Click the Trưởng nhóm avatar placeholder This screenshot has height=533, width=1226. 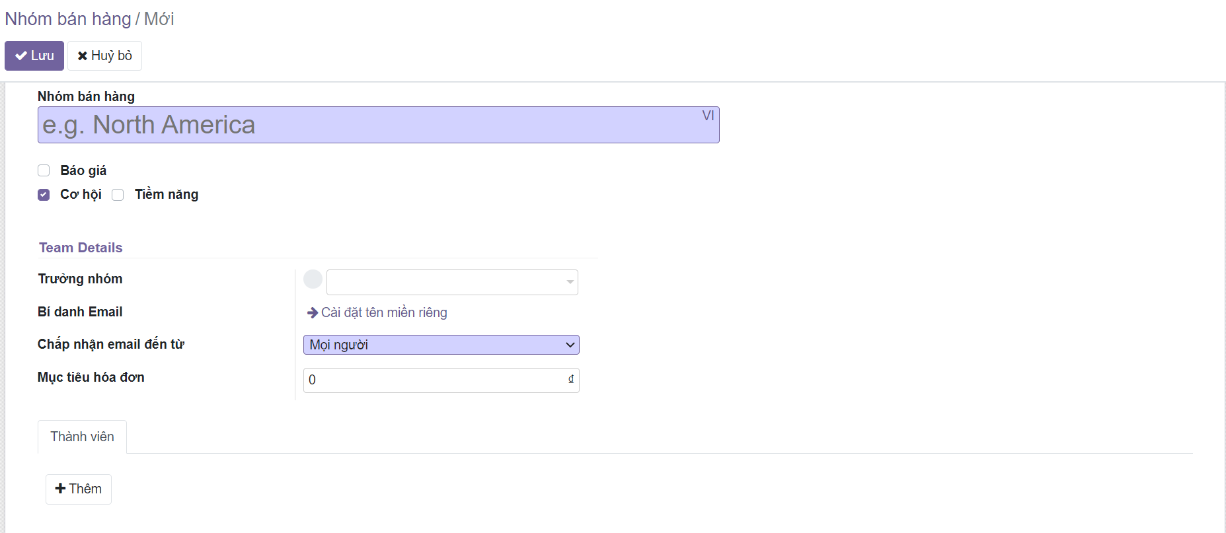tap(313, 279)
